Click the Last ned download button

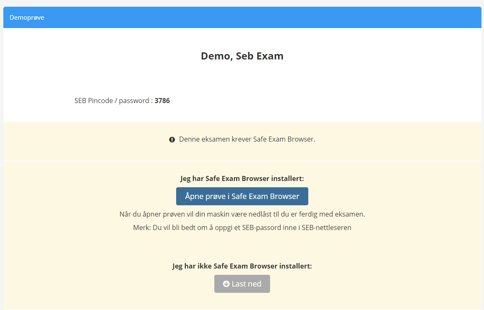tap(242, 284)
